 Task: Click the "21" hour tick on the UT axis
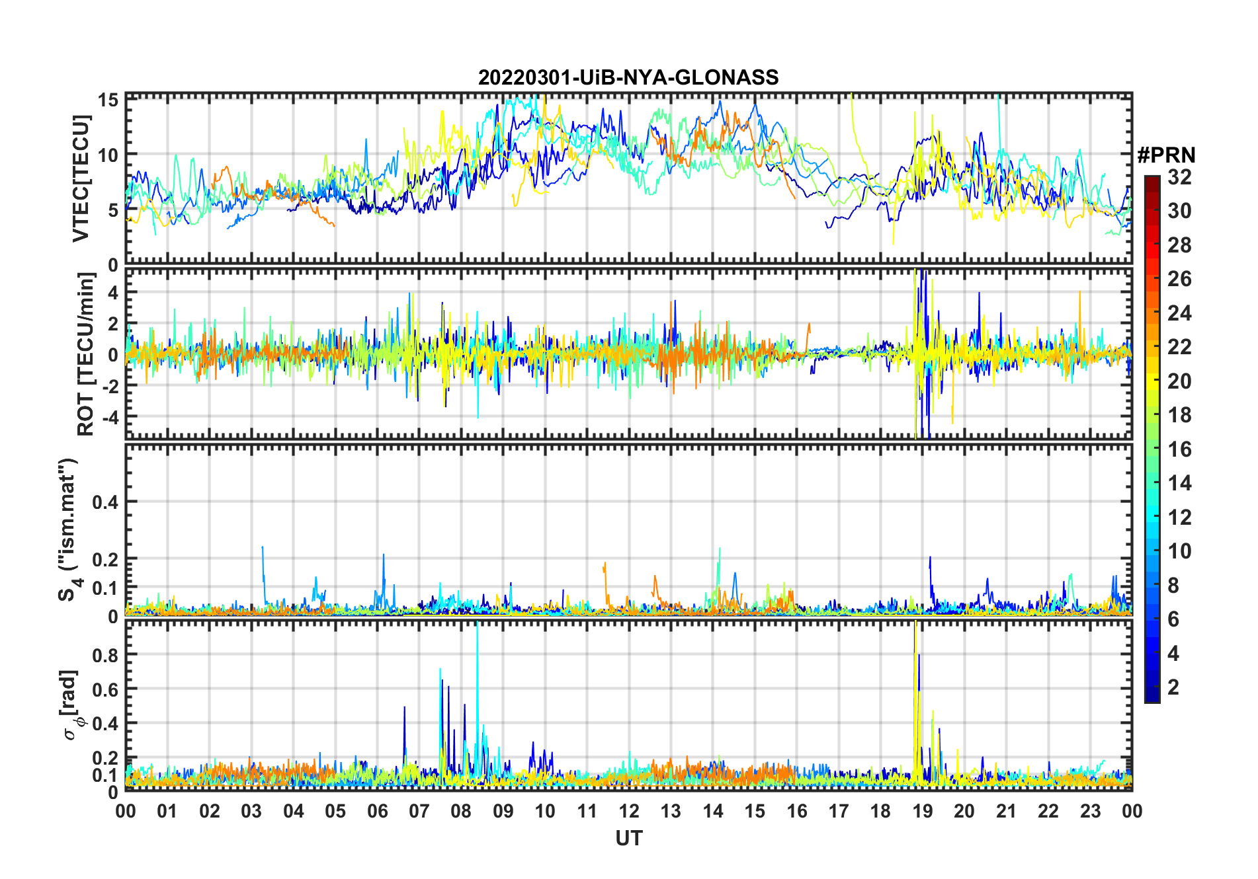pyautogui.click(x=1006, y=811)
